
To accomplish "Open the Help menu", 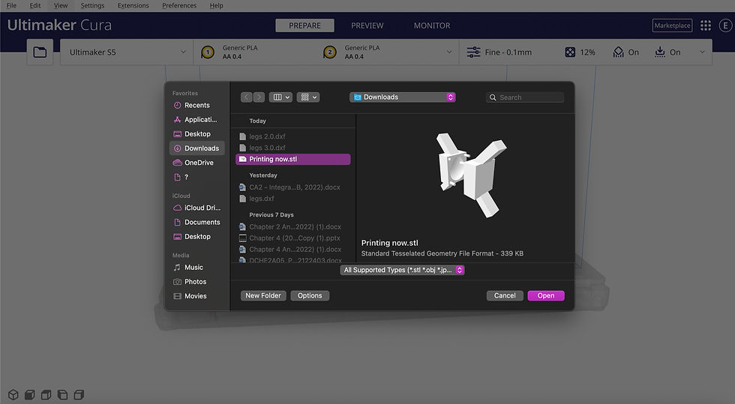I will click(216, 6).
